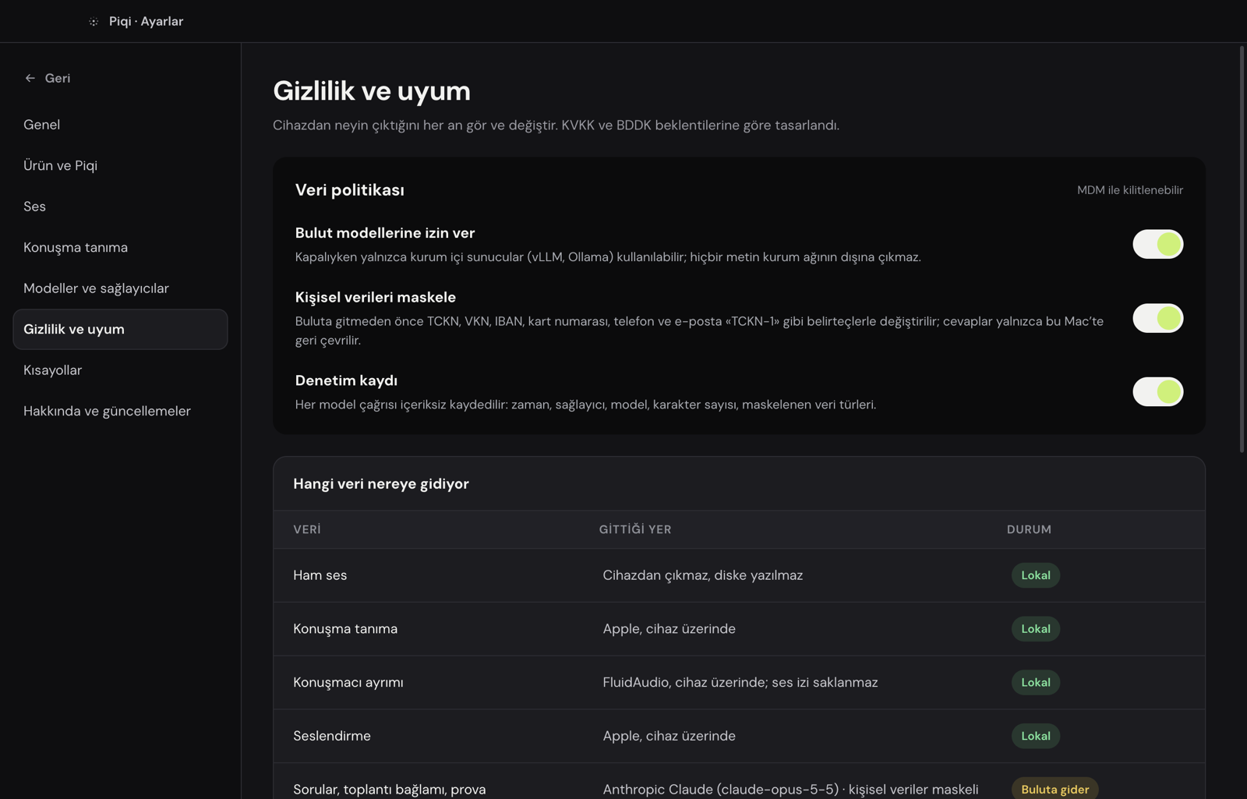
Task: Click the Veri politikası heading
Action: coord(349,190)
